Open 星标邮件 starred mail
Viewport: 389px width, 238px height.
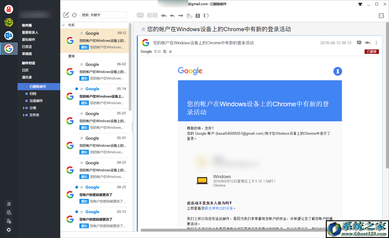[x=28, y=40]
